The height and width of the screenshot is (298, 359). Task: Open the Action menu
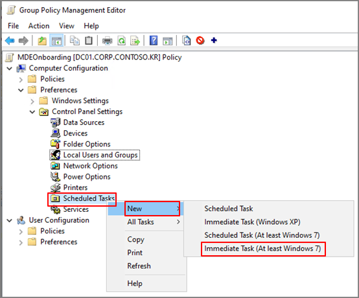[x=39, y=26]
